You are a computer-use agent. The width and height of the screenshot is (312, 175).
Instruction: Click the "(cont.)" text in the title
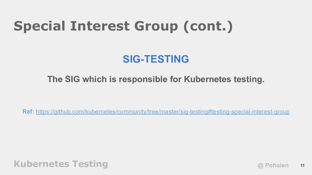click(x=208, y=26)
